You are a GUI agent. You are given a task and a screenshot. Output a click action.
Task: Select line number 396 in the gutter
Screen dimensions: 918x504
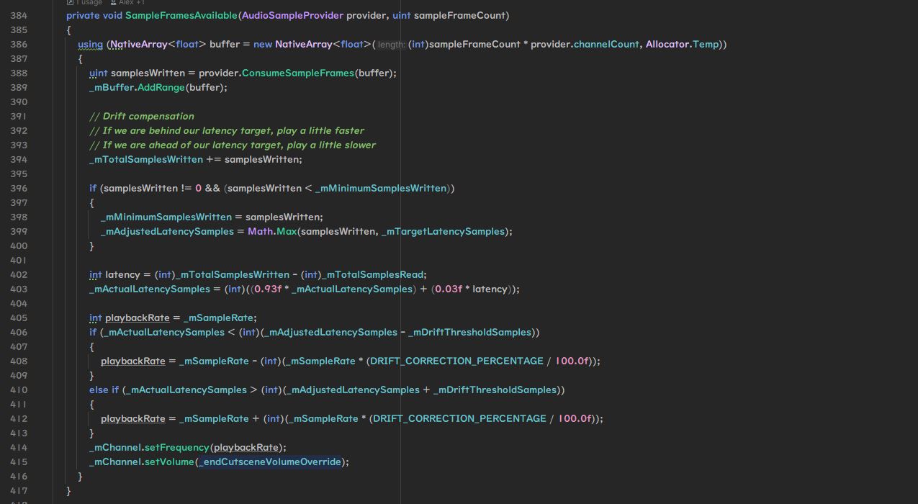click(19, 188)
